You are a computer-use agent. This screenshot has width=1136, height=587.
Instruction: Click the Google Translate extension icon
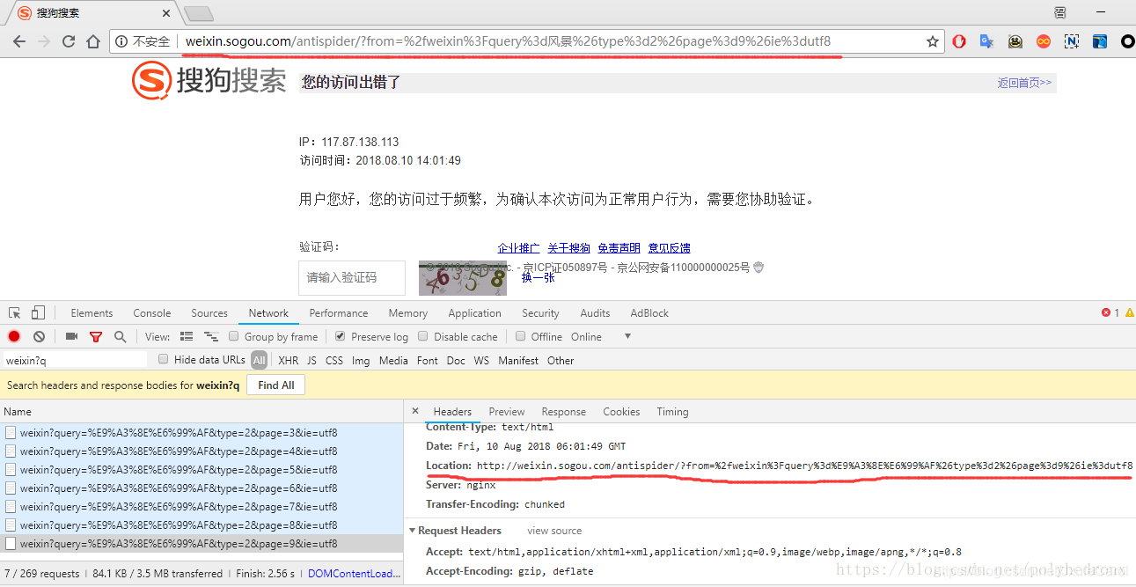(x=986, y=40)
